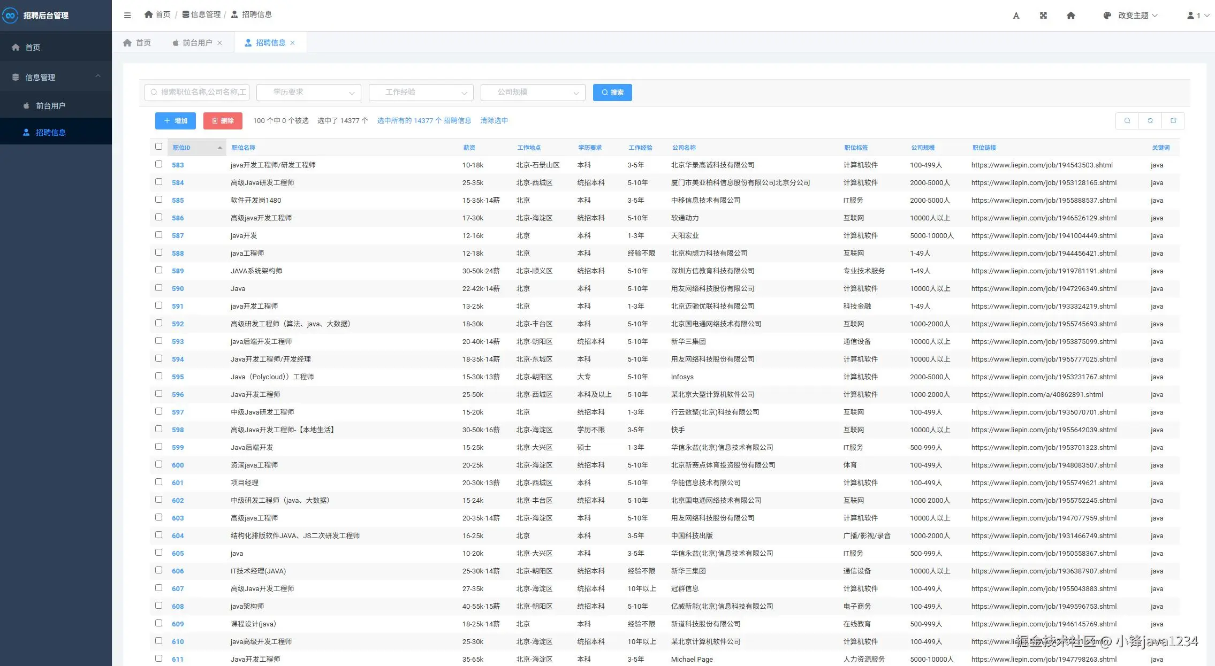Screen dimensions: 1215x666
Task: Refresh the table with the reload icon
Action: click(1150, 121)
